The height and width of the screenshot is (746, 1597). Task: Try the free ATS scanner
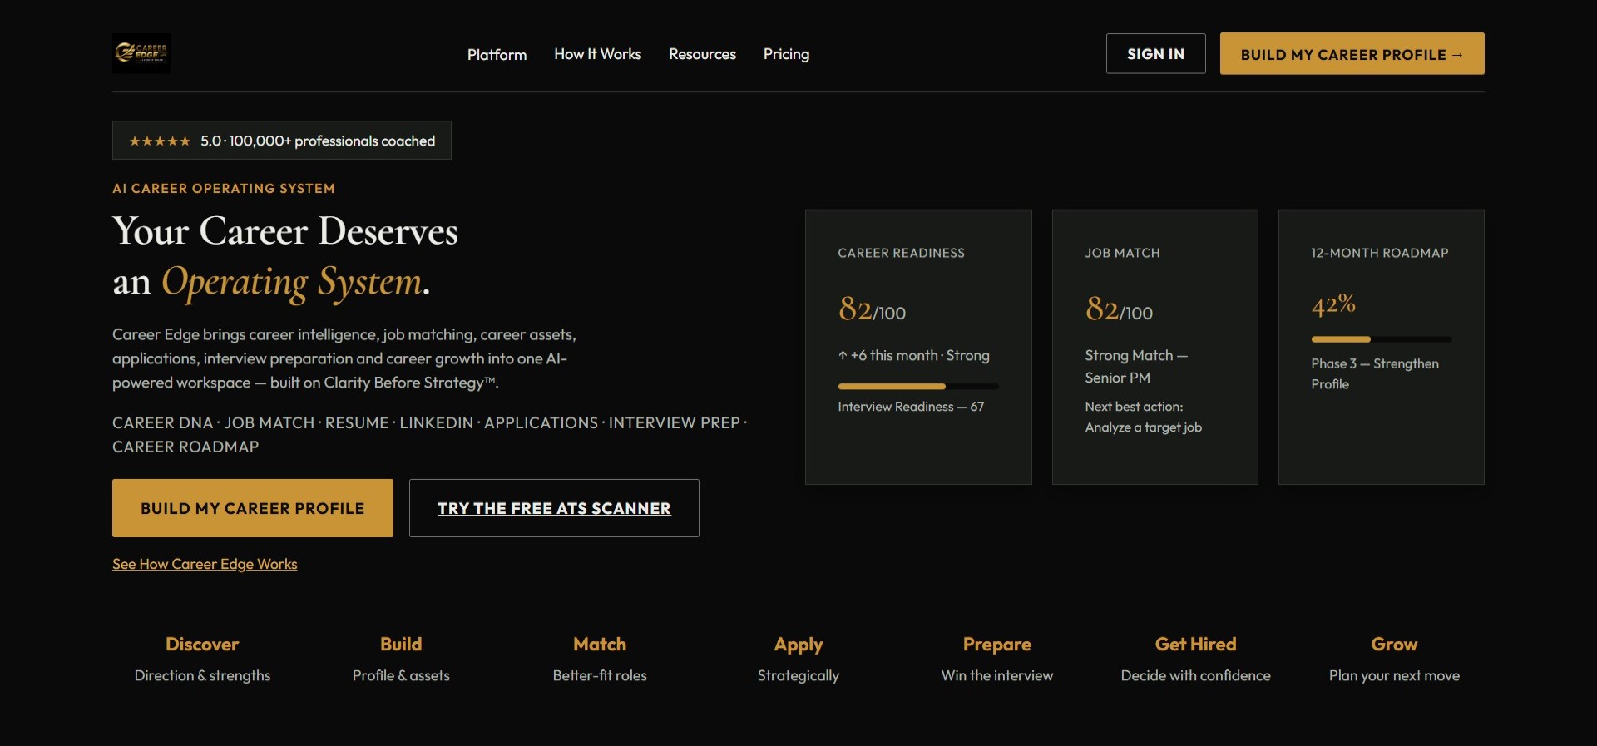pyautogui.click(x=554, y=508)
